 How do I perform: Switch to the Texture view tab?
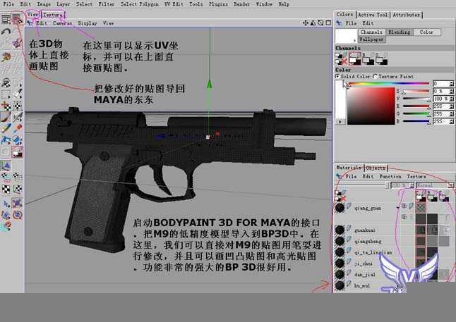coord(53,14)
